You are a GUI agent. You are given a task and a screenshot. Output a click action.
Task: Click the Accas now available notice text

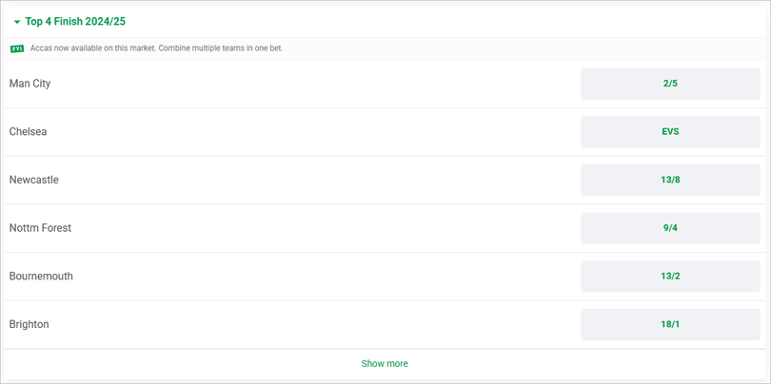tap(156, 48)
